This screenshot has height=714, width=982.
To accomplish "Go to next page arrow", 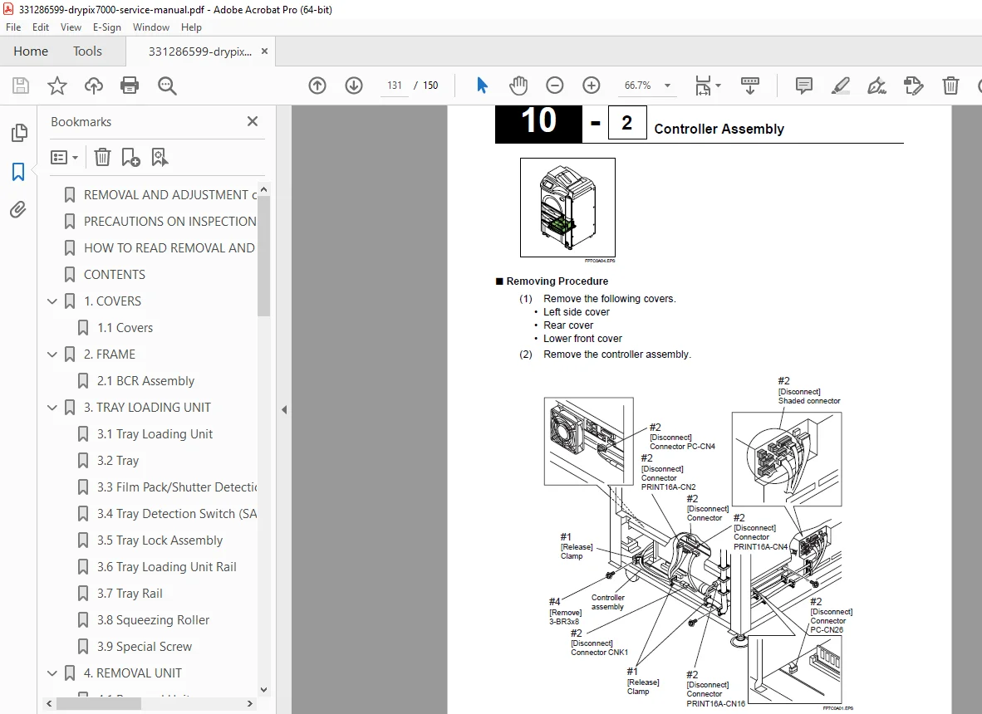I will pos(354,86).
